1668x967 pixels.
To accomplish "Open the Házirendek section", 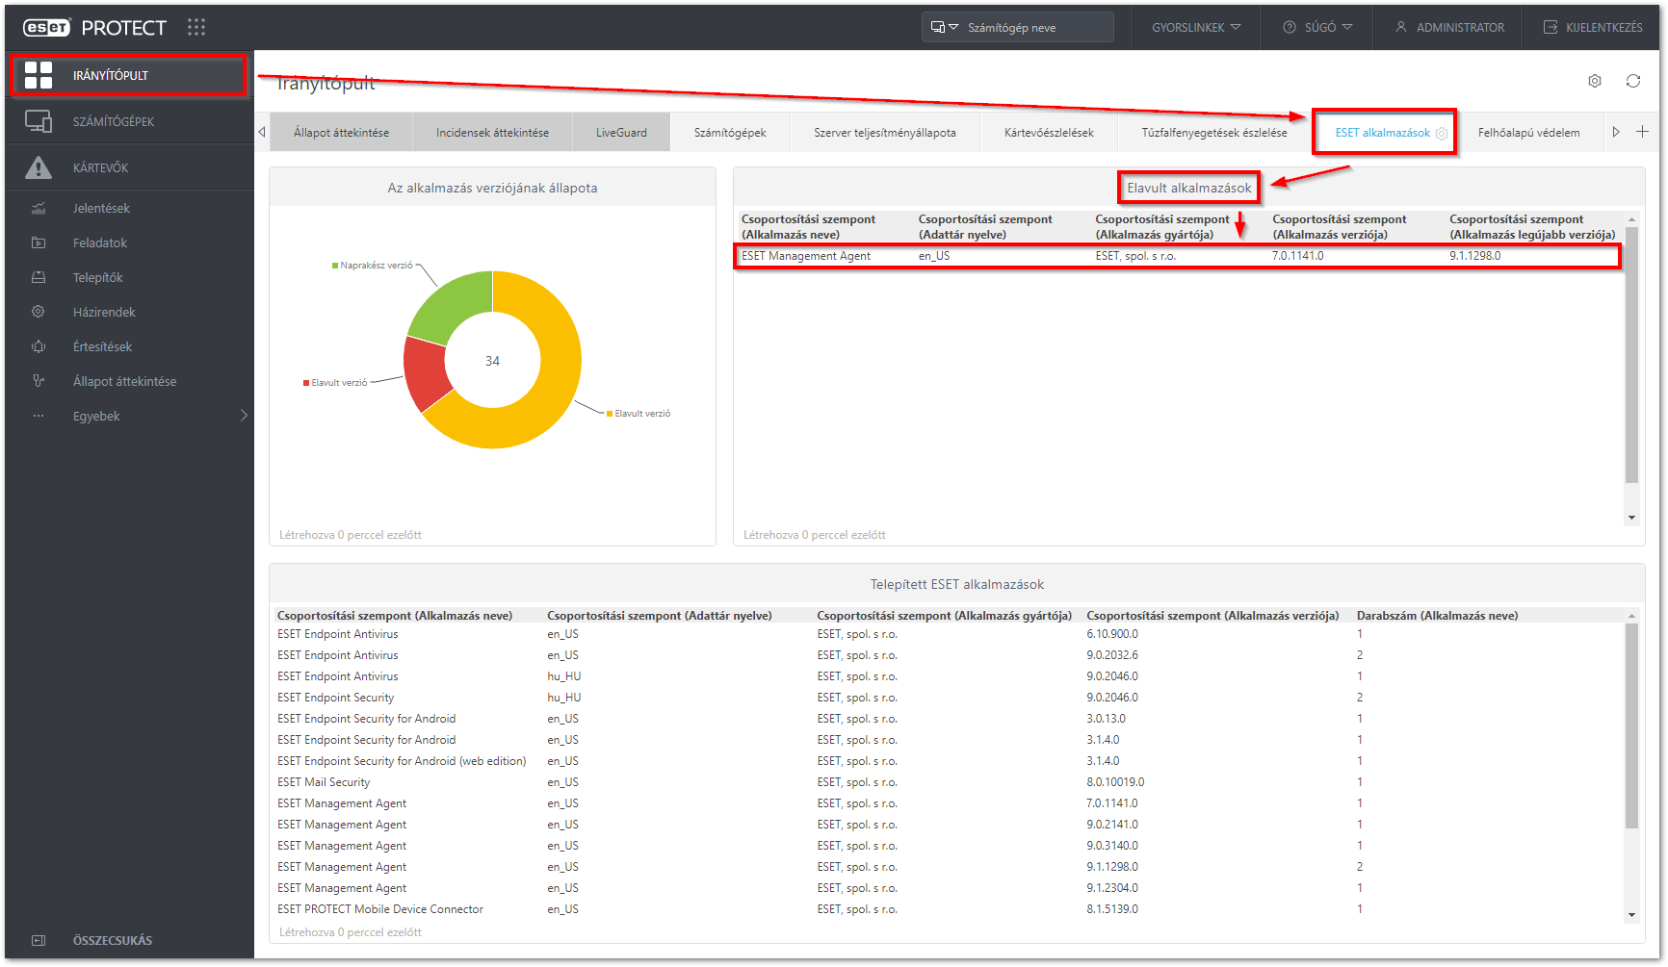I will [102, 312].
